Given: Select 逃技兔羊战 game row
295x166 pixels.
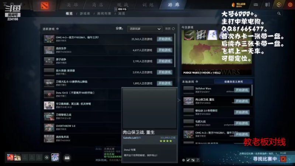Looking at the screenshot, I should coord(82,139).
